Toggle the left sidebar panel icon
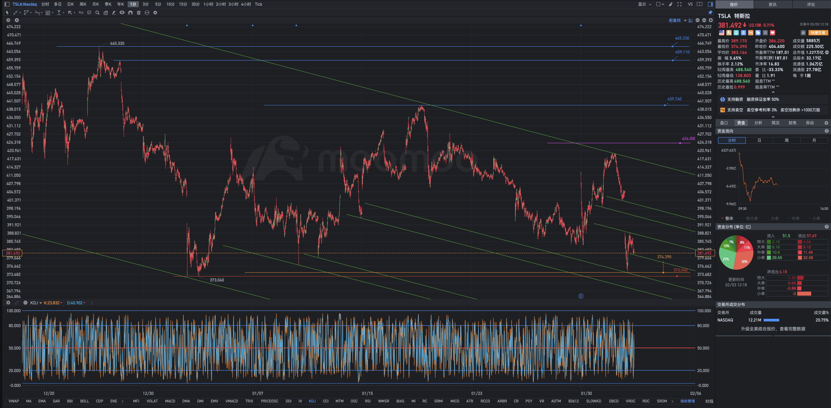The image size is (831, 408). (x=7, y=4)
